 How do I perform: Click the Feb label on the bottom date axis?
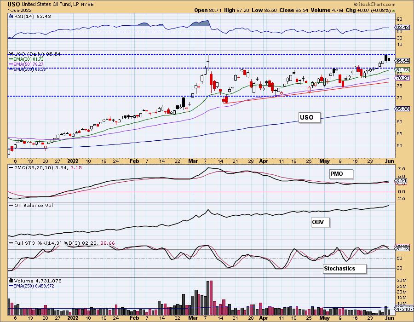(x=134, y=318)
